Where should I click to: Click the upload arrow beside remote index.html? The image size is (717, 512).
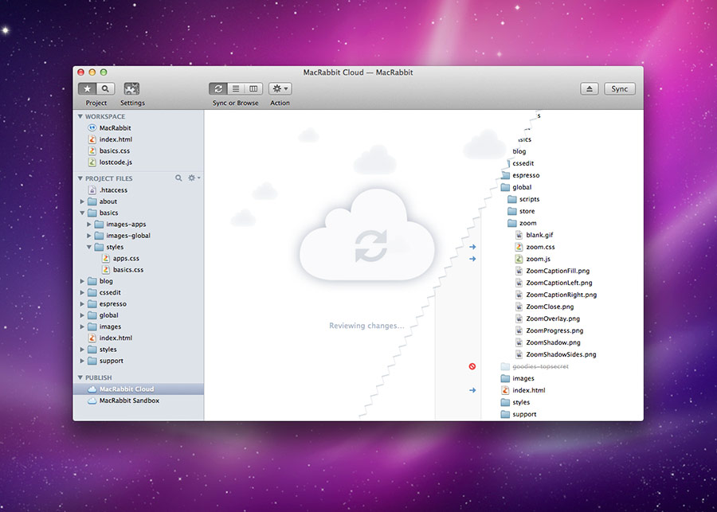[472, 390]
